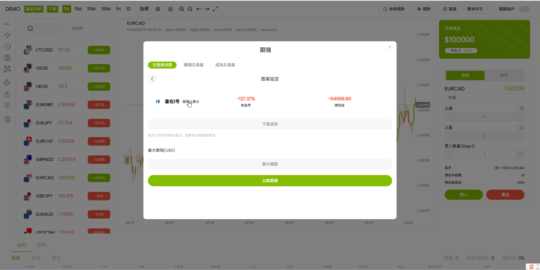Screen dimensions: 540x270
Task: Open the language dropdown 繁体中文
Action: [x=478, y=9]
